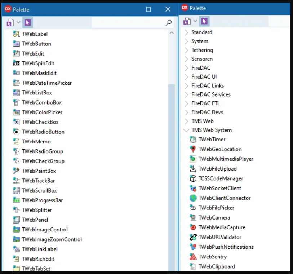
Task: Click the TWebCheckBox icon
Action: [x=16, y=122]
